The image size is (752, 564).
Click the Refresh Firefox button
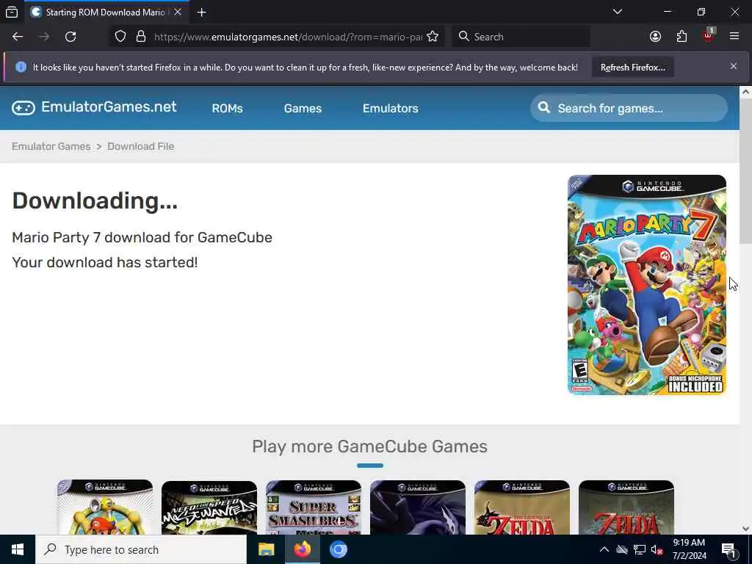click(632, 68)
